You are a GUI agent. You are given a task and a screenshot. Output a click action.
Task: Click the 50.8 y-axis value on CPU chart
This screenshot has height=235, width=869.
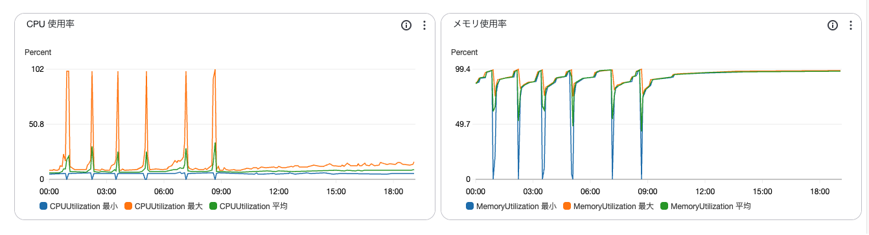[x=36, y=124]
